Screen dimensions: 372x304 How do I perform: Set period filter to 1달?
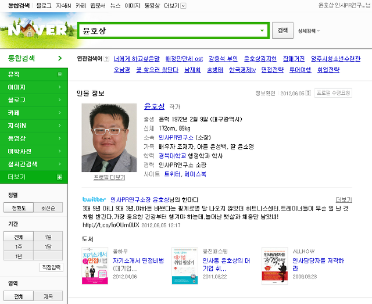click(48, 246)
